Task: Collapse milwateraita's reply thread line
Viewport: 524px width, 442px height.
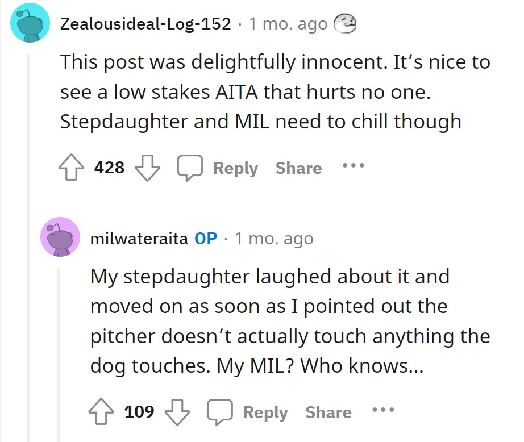Action: pos(59,355)
